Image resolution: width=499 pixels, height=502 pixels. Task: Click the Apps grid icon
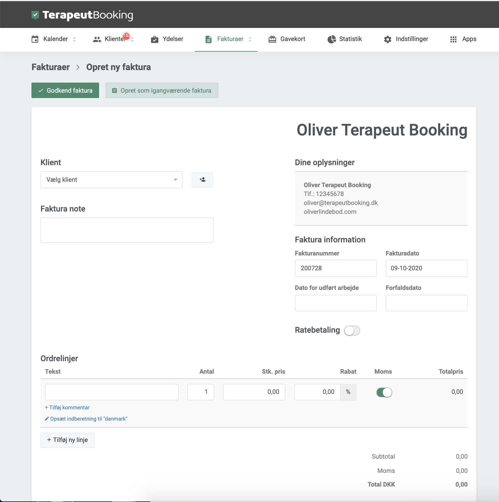(x=453, y=39)
